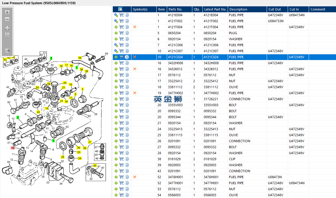Show info for part 3477H001
The image size is (336, 198).
[127, 183]
